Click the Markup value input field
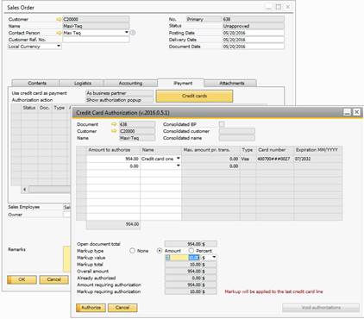Image resolution: width=364 pixels, height=319 pixels. point(182,258)
